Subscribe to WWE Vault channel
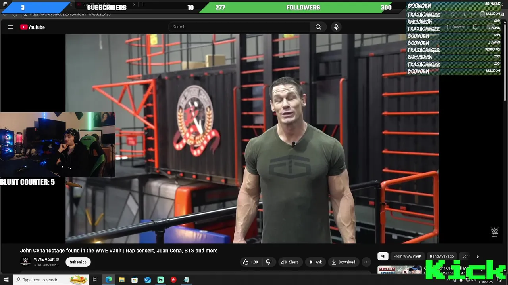Viewport: 508px width, 285px height. 78,262
